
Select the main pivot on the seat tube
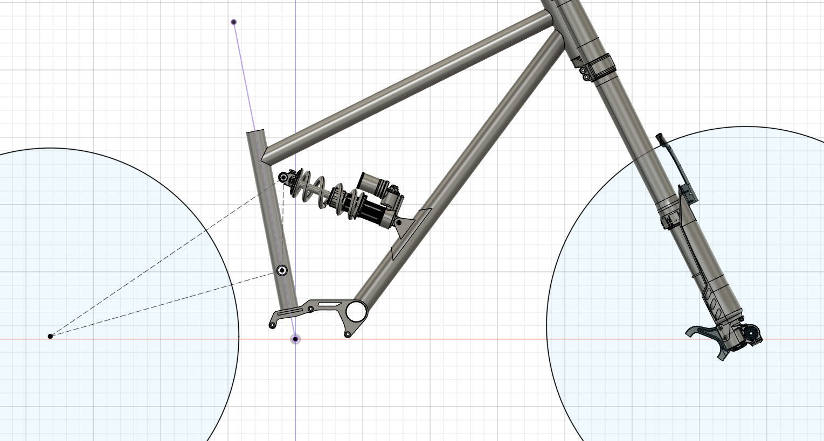[x=281, y=270]
